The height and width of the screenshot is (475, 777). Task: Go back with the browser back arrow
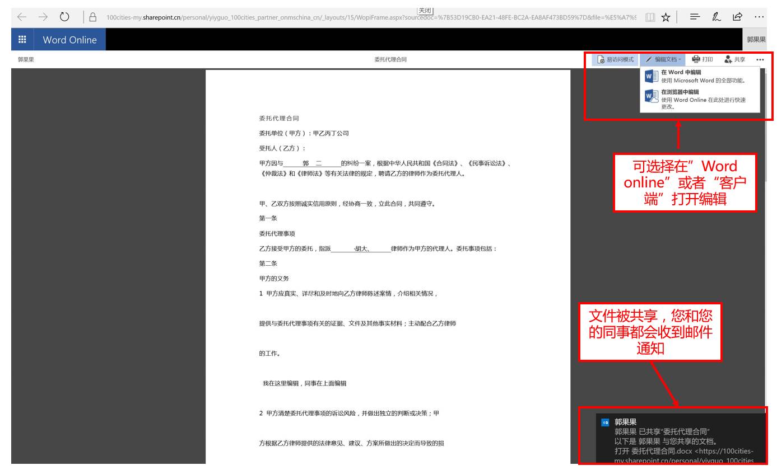point(22,17)
